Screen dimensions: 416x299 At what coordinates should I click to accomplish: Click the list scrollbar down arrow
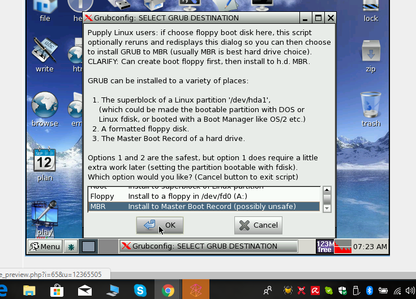pyautogui.click(x=327, y=208)
